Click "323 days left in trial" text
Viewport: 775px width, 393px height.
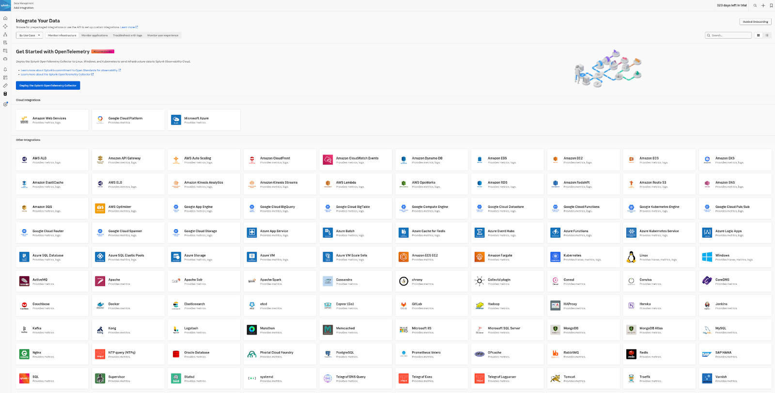tap(731, 5)
